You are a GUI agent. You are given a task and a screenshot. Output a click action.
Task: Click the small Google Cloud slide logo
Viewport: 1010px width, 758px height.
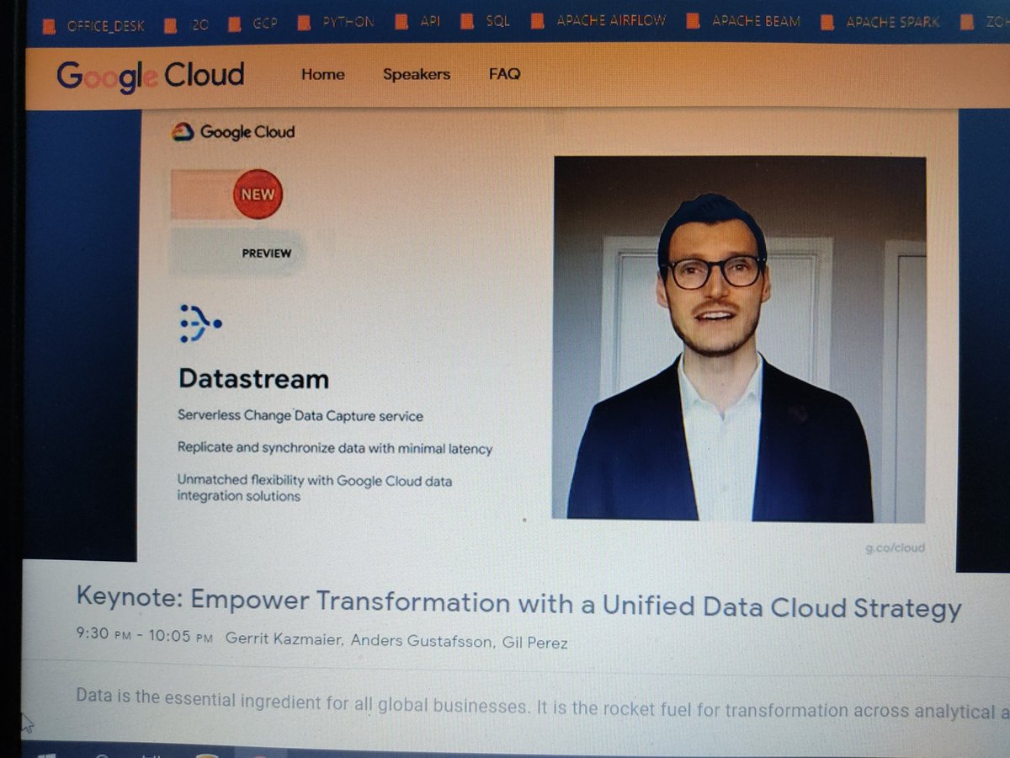[x=233, y=132]
